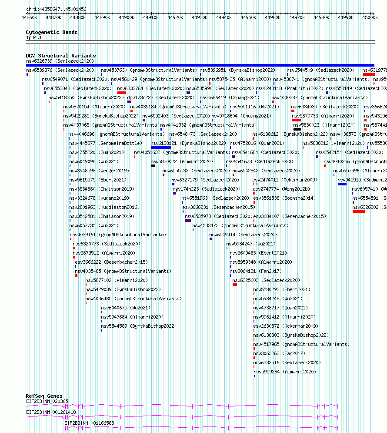
Task: Open nsv4445377 (GenomeinaBottle) entry
Action: [x=106, y=143]
